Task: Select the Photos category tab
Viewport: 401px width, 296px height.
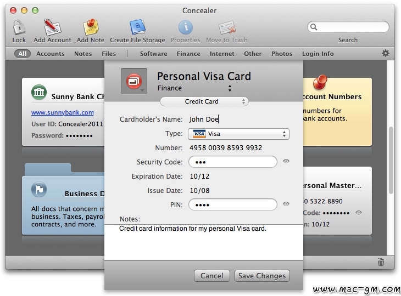Action: (x=282, y=54)
